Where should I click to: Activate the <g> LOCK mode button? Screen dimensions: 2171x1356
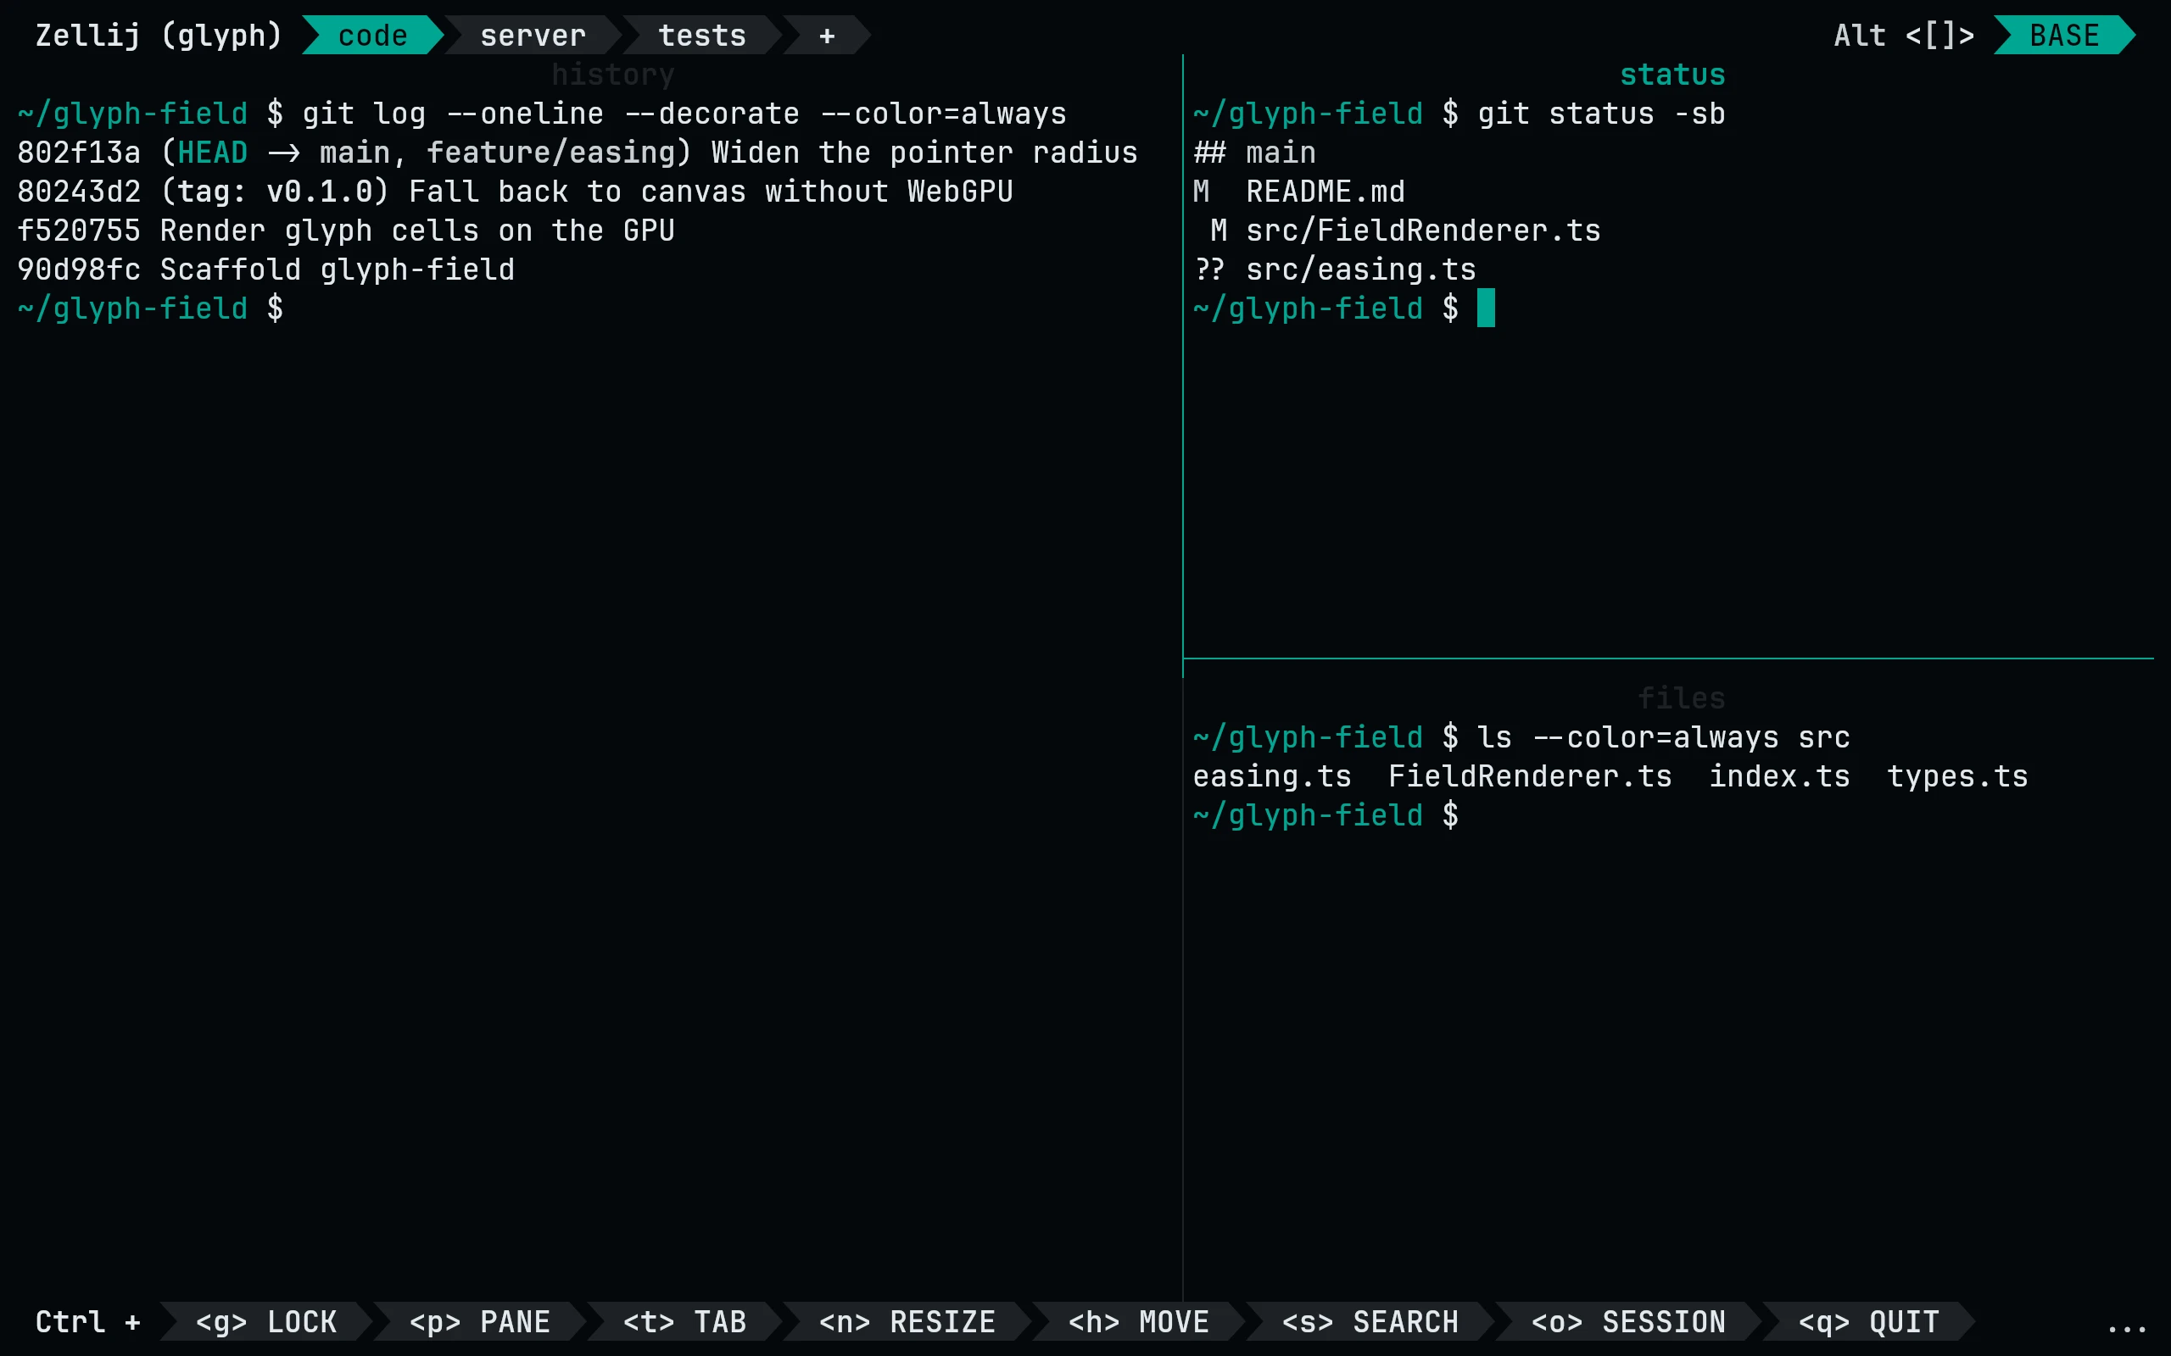point(266,1321)
